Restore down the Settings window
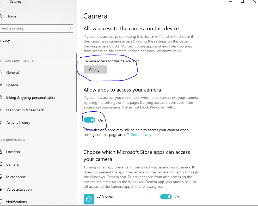Screen dimensions: 258x206 coord(242,2)
